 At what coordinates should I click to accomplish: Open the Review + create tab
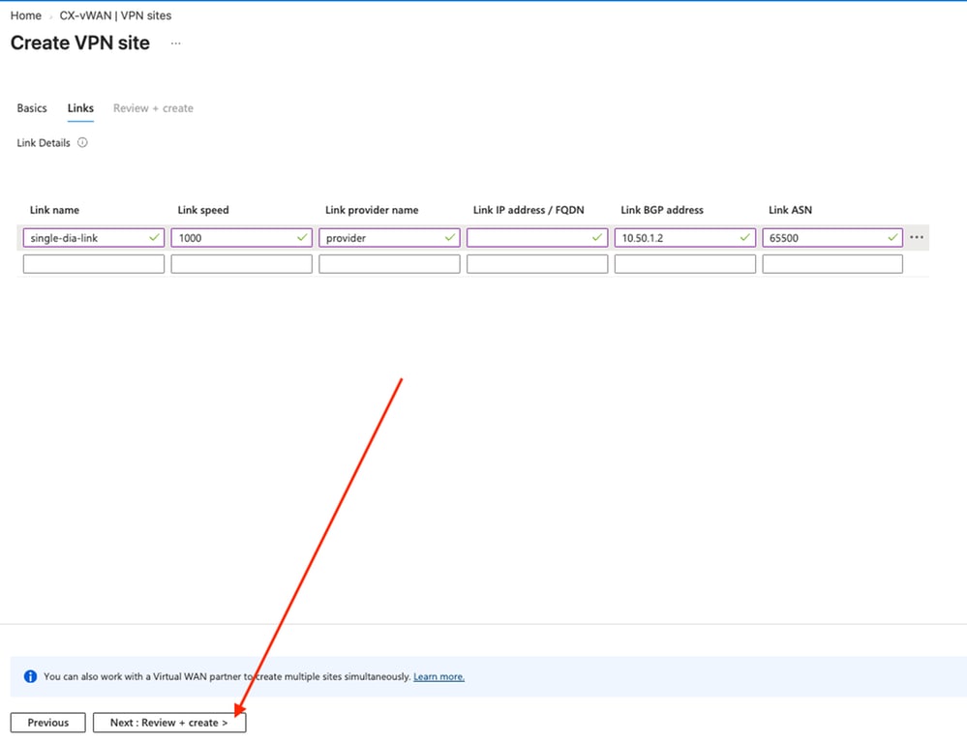[x=153, y=108]
